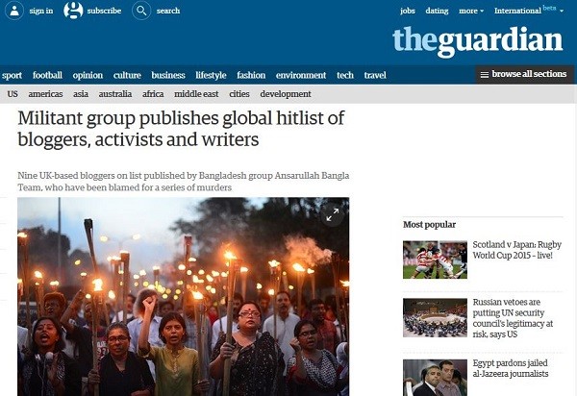Go home via the Guardian logo
The image size is (577, 396).
pyautogui.click(x=478, y=41)
